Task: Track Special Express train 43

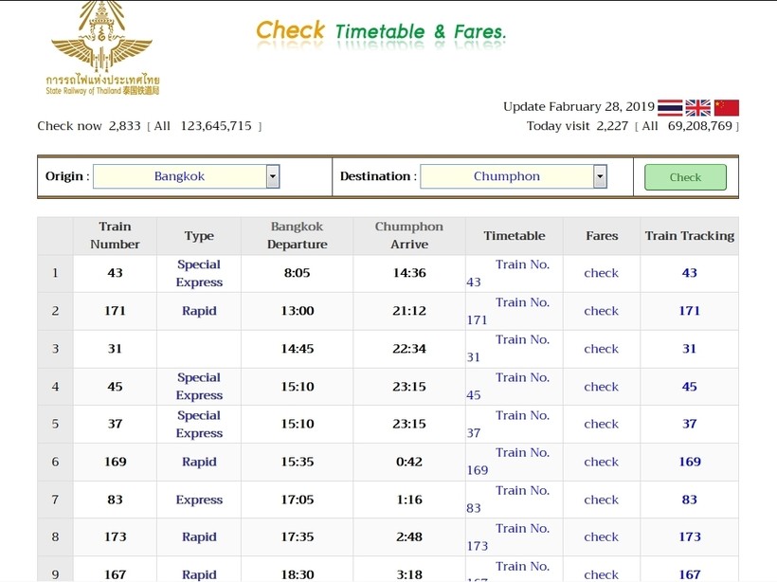Action: point(689,273)
